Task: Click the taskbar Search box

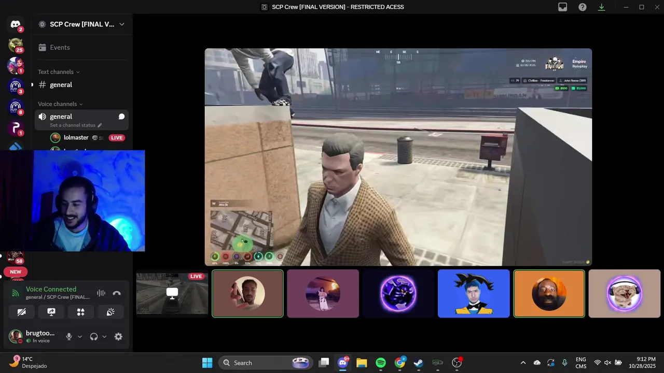Action: tap(267, 363)
